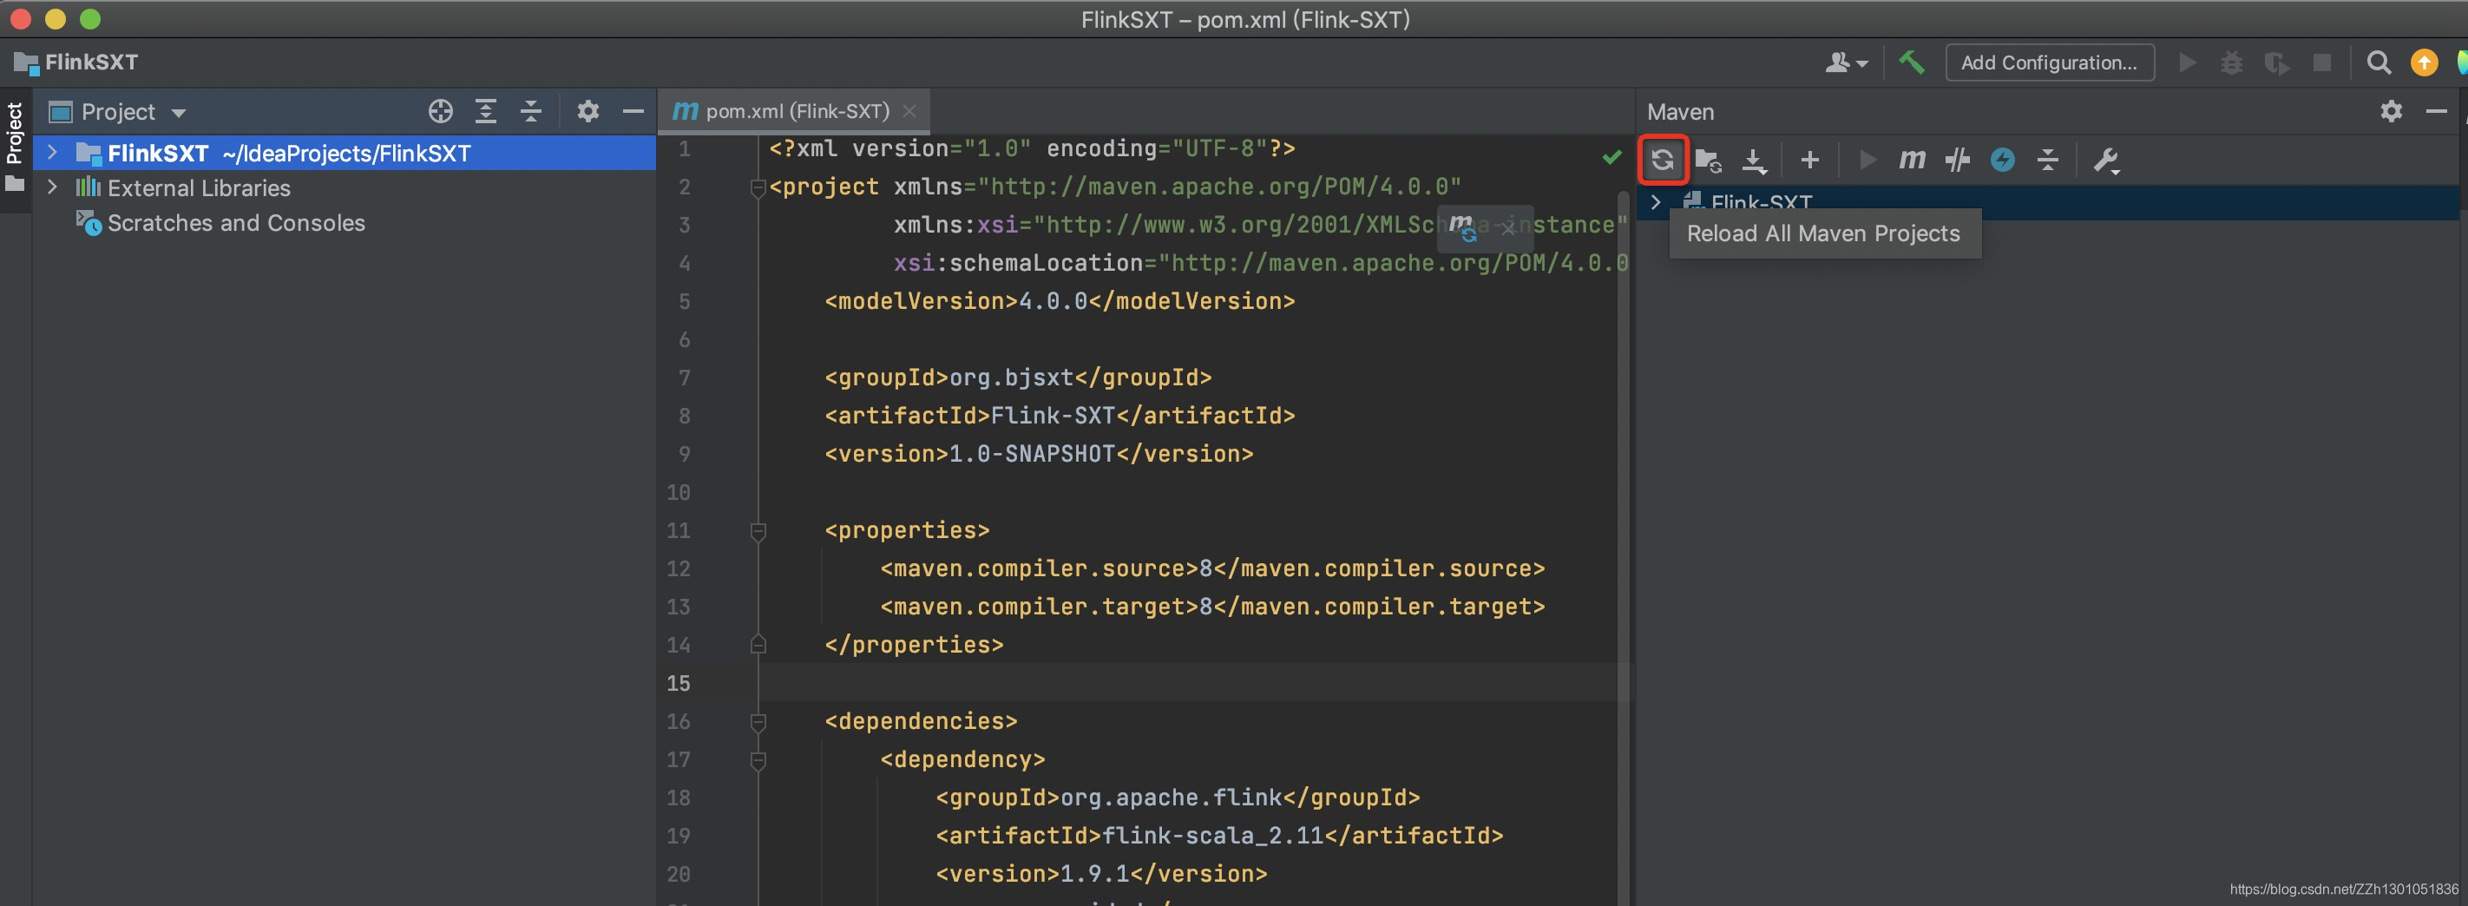
Task: Open Search Everywhere magnifier
Action: coord(2378,62)
